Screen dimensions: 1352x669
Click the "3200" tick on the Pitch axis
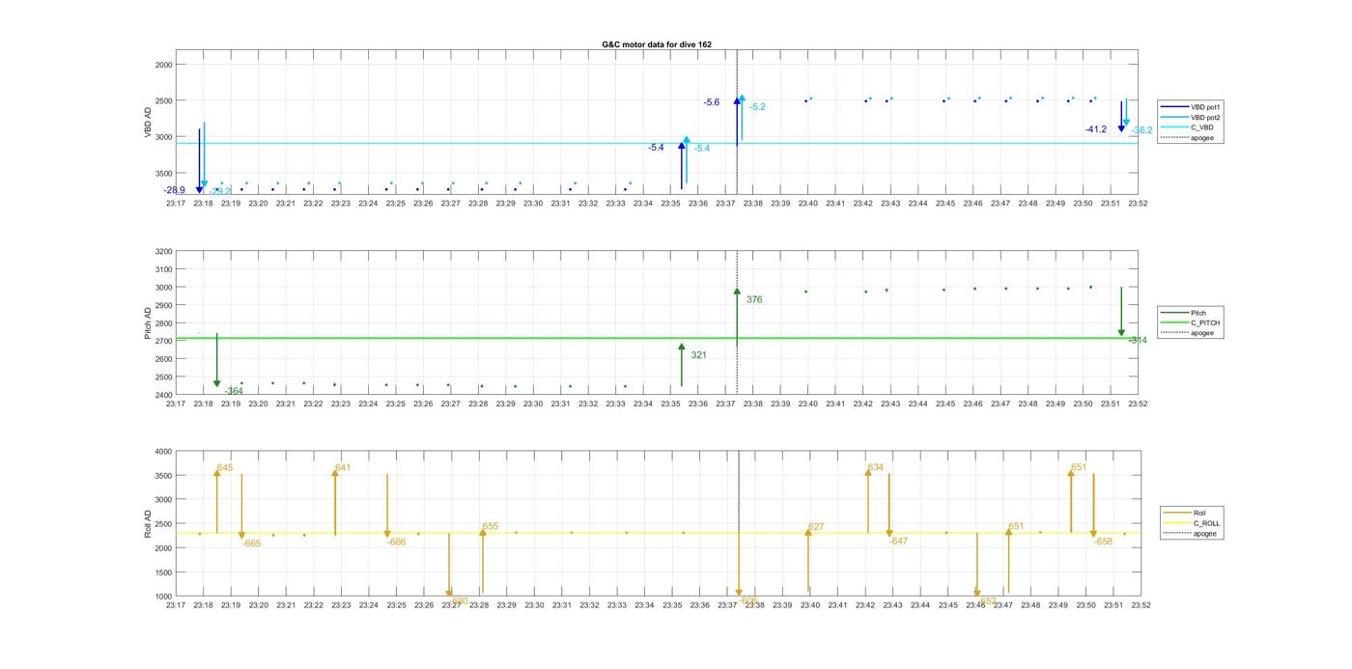pyautogui.click(x=162, y=252)
